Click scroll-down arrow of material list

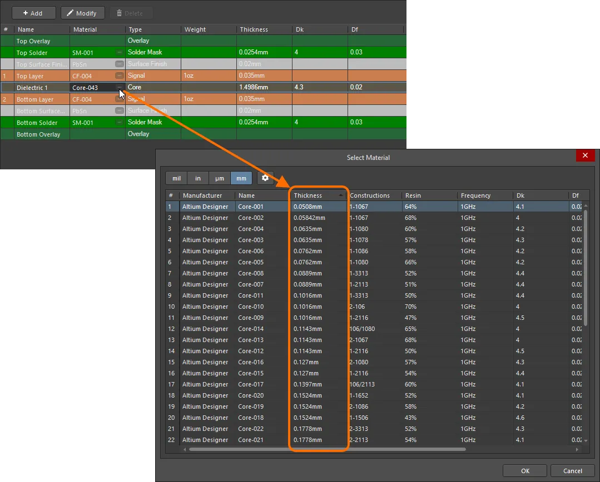tap(586, 441)
